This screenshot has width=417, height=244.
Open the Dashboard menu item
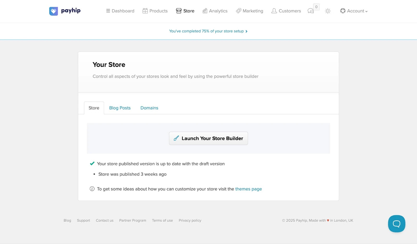point(120,11)
